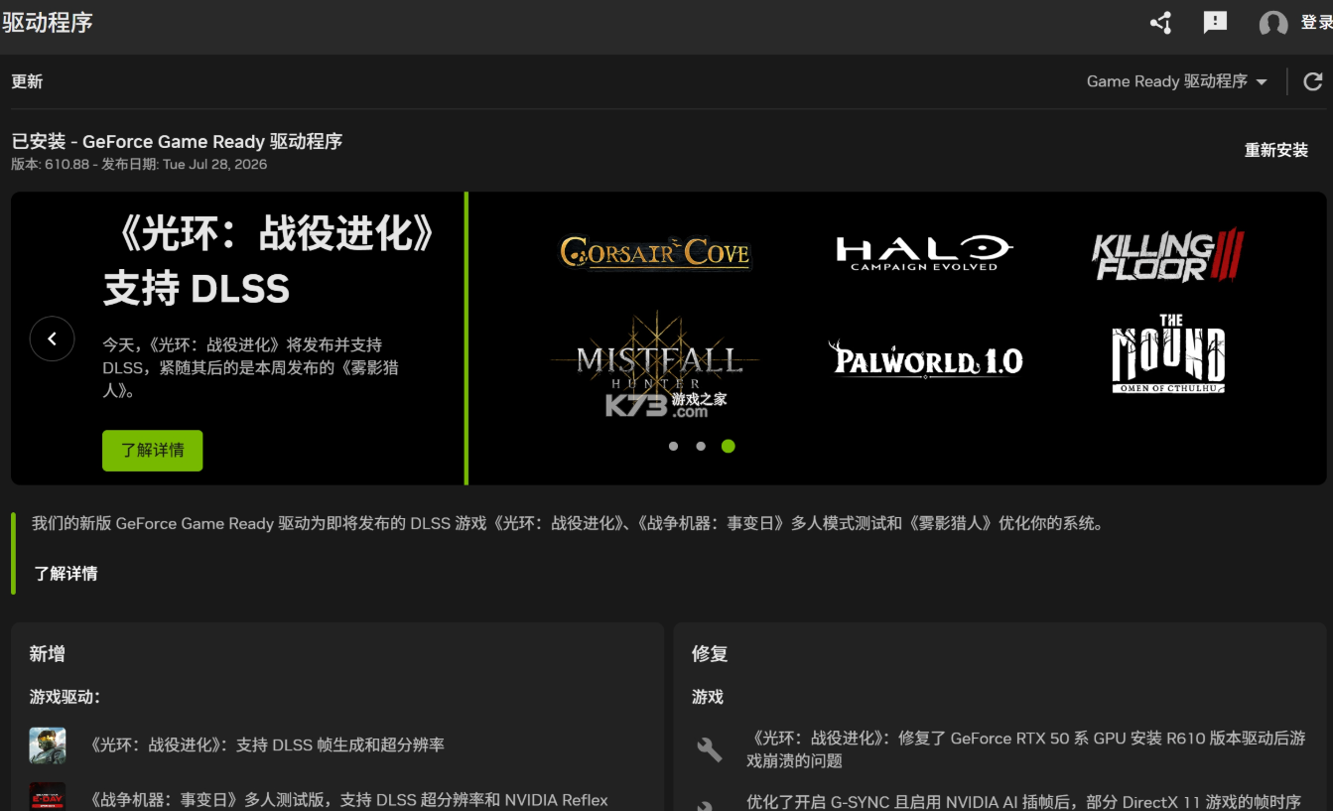1333x811 pixels.
Task: Click the 驱动程序 page title
Action: pos(48,22)
